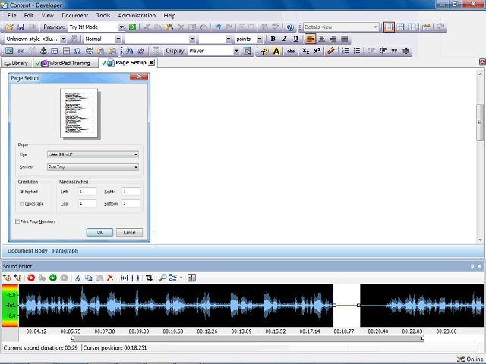Zoom waveform with magnifier icon
The width and height of the screenshot is (486, 364).
(x=163, y=278)
